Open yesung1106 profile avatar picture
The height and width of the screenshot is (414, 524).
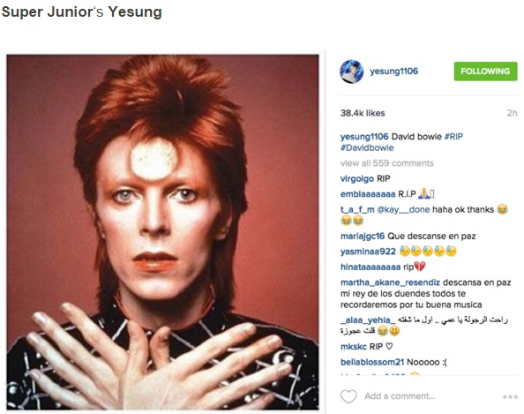pyautogui.click(x=352, y=72)
